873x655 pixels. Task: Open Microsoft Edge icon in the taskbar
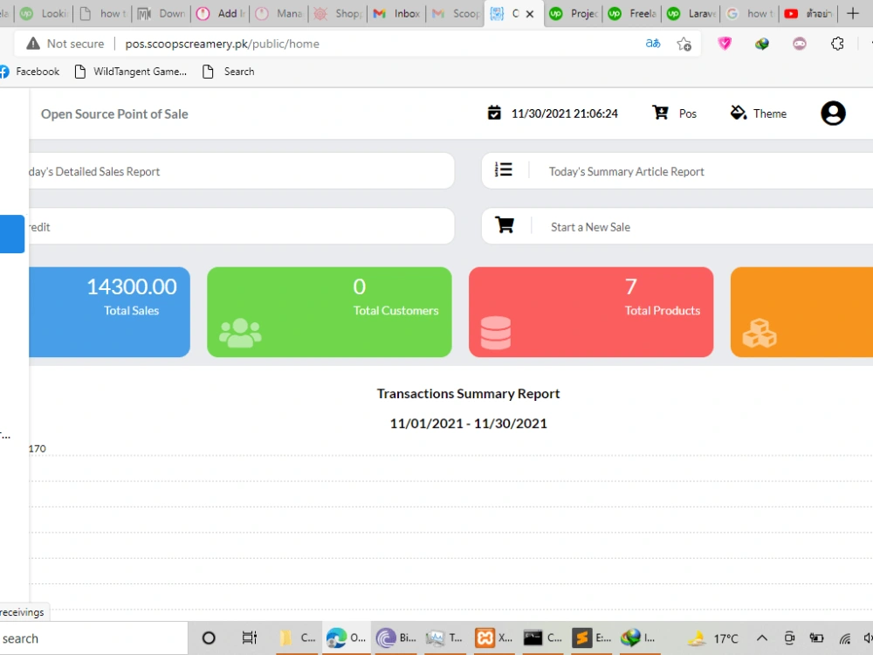pyautogui.click(x=336, y=638)
